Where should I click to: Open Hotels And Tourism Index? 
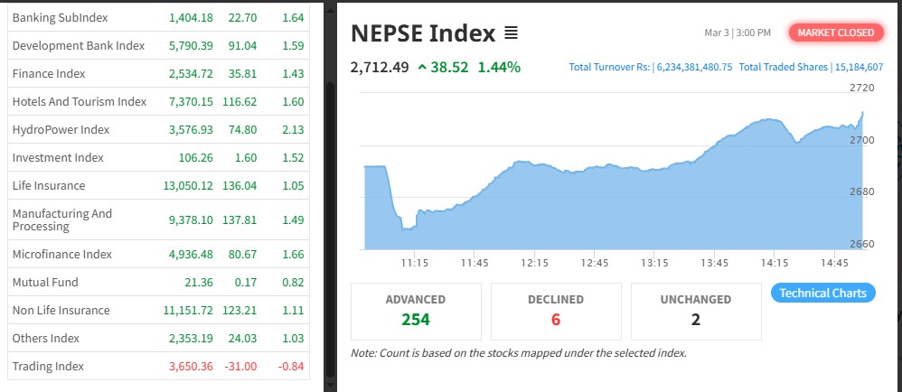point(80,101)
